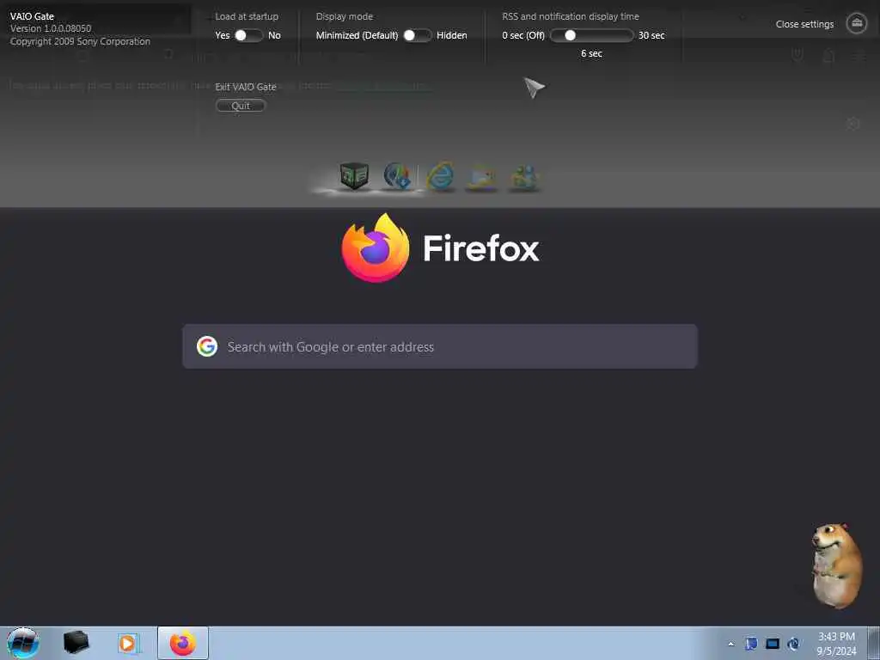
Task: Click the blue flag tray icon
Action: [751, 644]
